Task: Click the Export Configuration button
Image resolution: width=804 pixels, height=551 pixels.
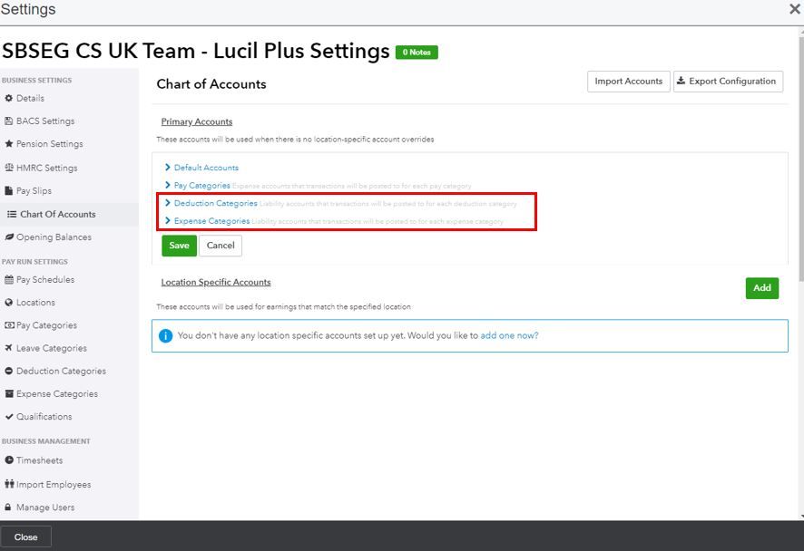Action: 728,82
